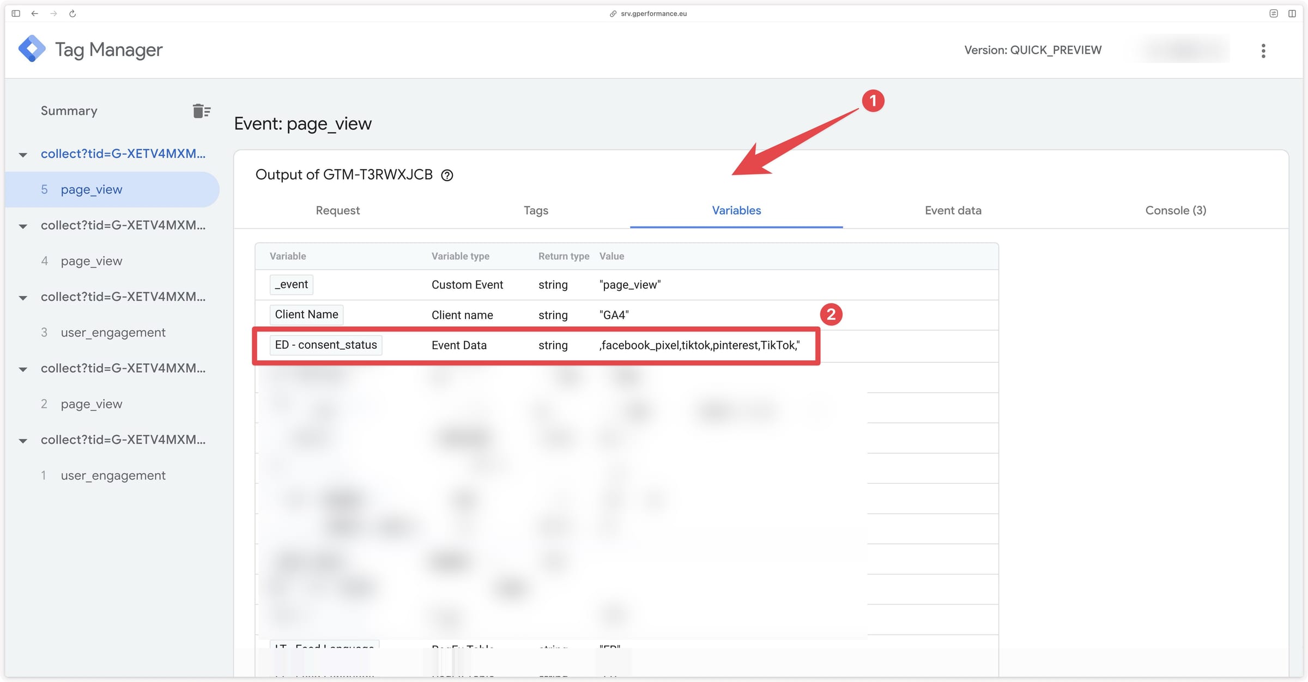The image size is (1308, 682).
Task: Click the consent_status value facebook_pixel,tiktok,pinterest
Action: coord(700,345)
